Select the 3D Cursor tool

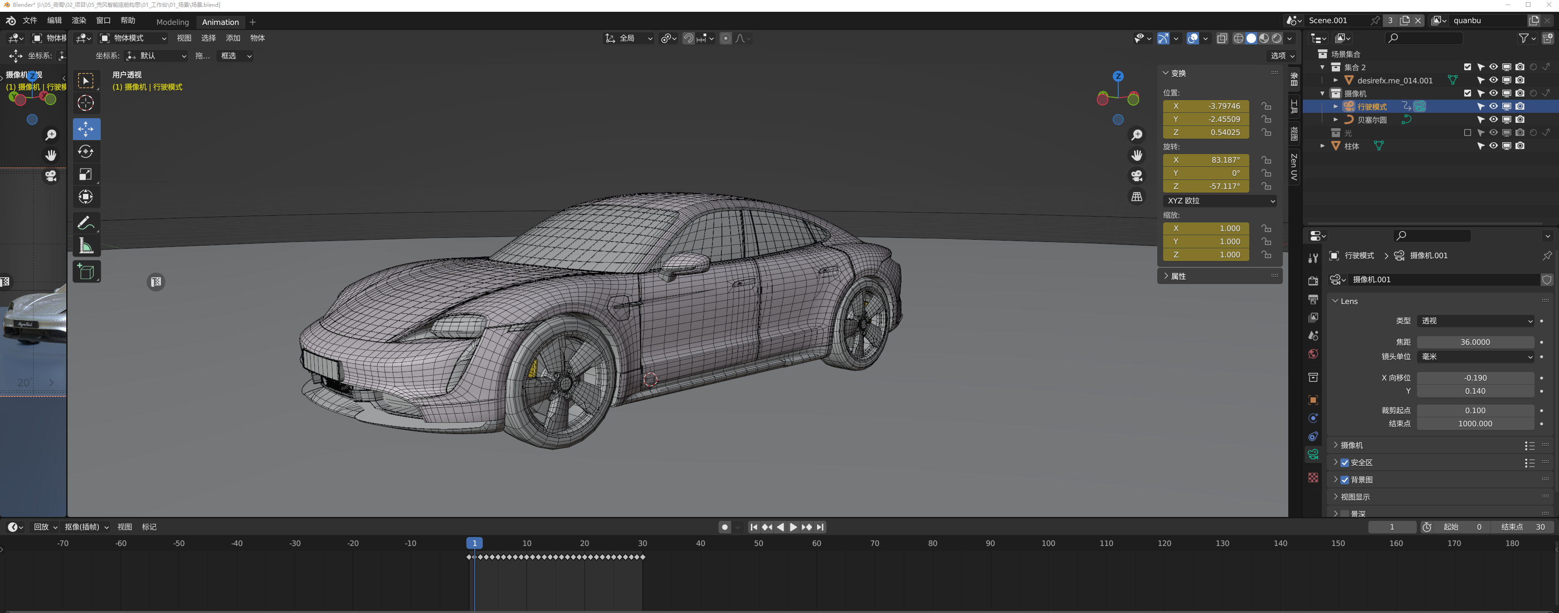tap(86, 103)
